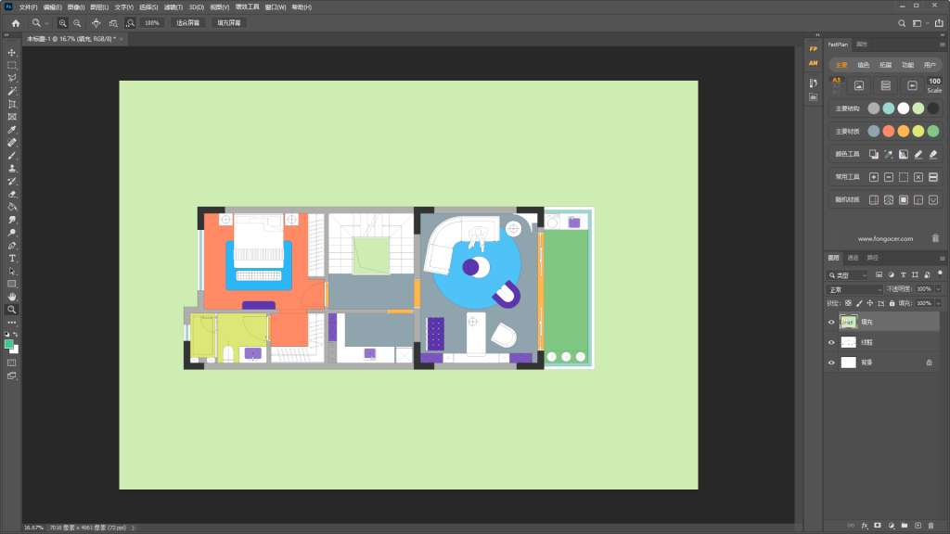950x534 pixels.
Task: Click the FastPlan dashed selection tool
Action: (904, 177)
